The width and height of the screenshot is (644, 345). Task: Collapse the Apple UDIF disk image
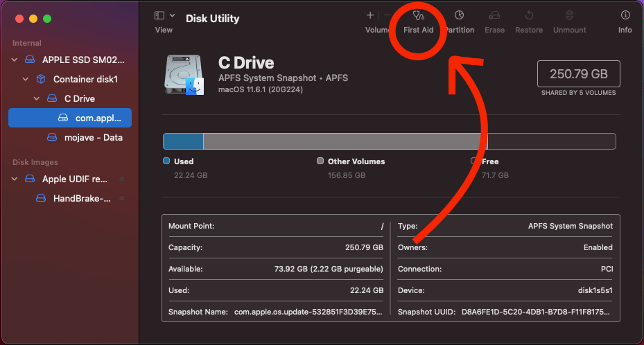pyautogui.click(x=15, y=179)
